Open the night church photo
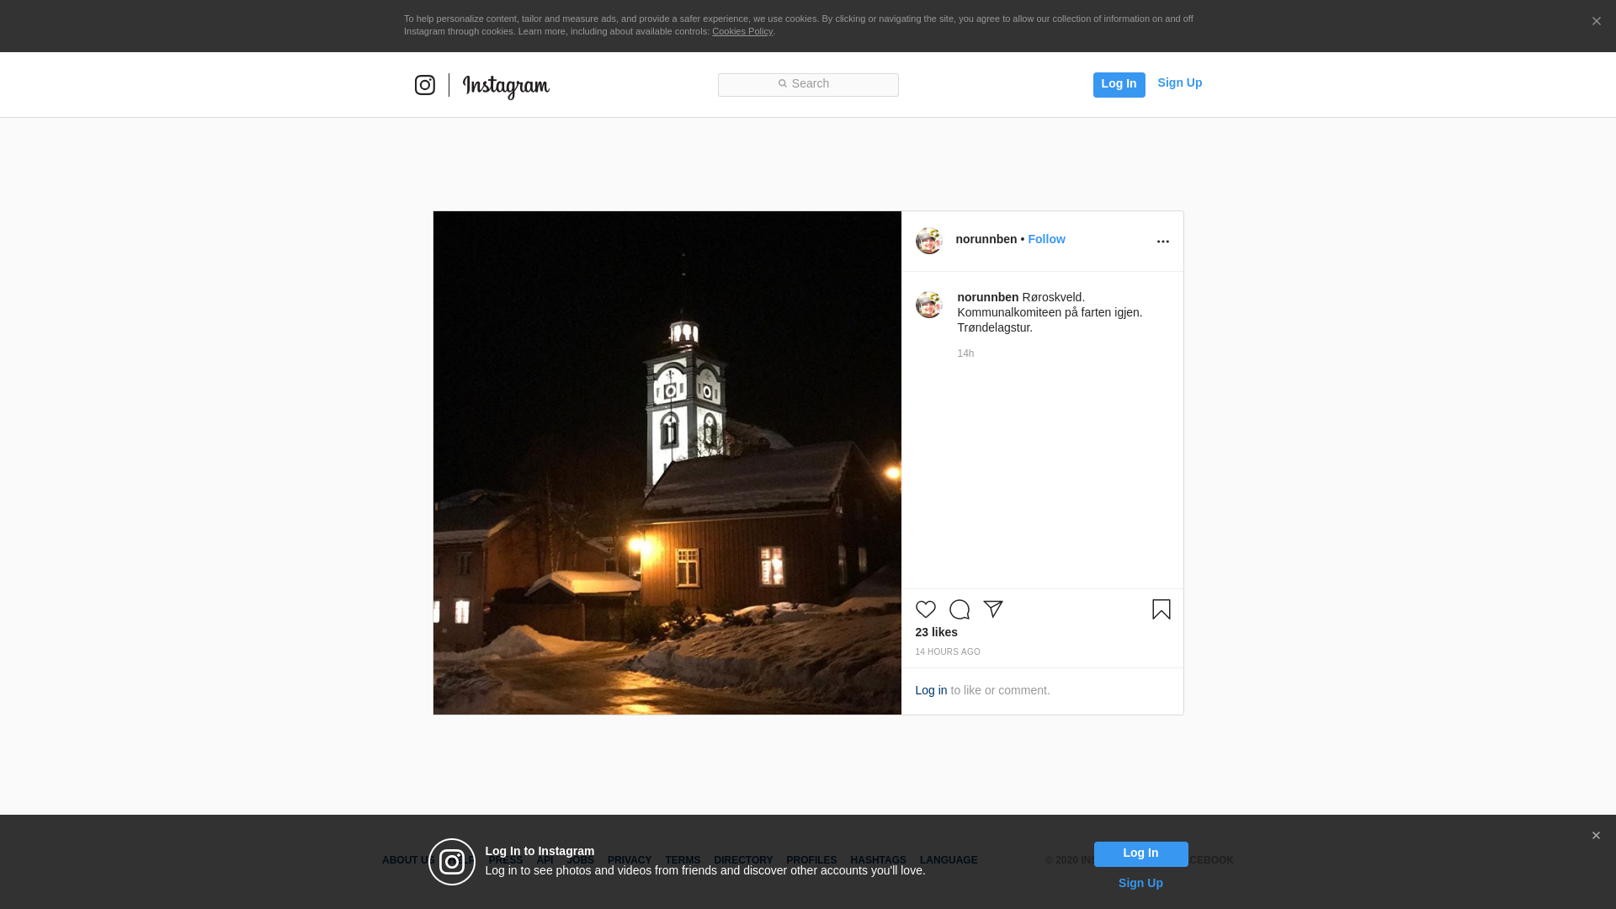The image size is (1616, 909). [667, 463]
